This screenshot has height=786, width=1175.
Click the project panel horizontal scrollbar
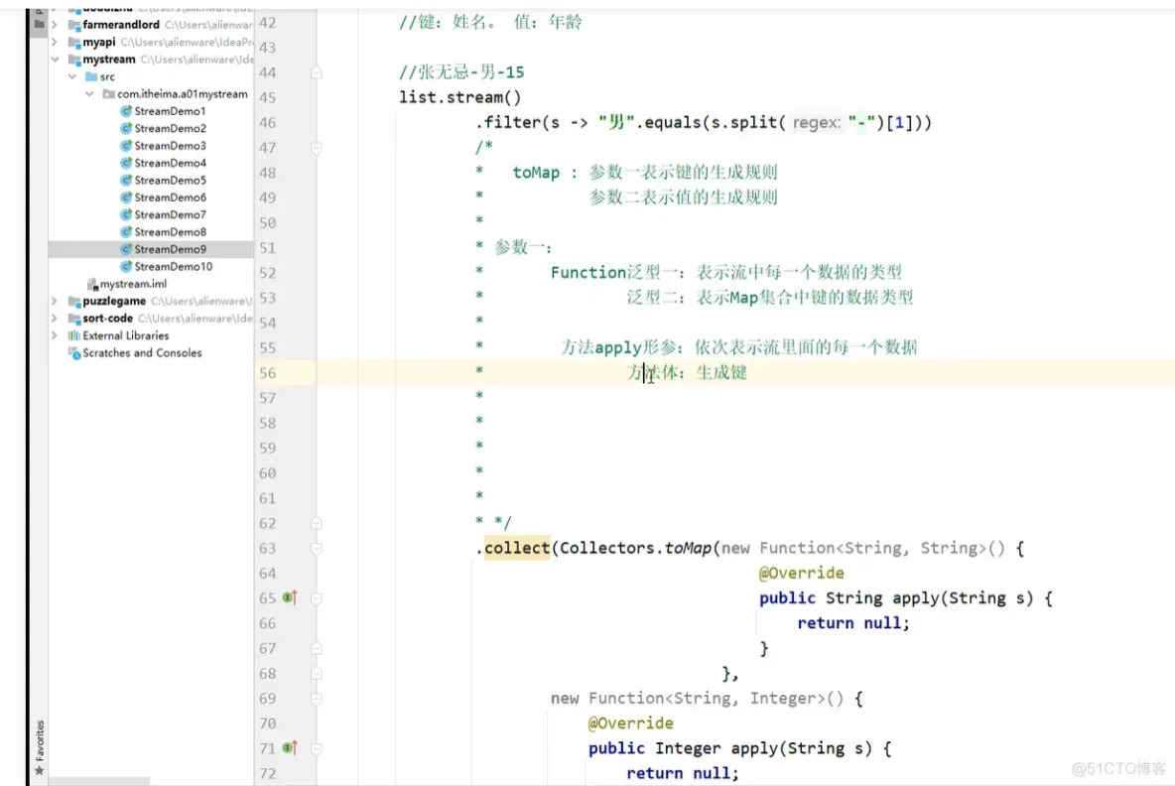(x=99, y=781)
